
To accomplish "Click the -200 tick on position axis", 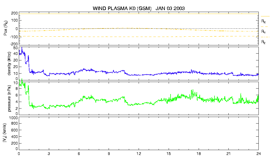I will (14, 44).
